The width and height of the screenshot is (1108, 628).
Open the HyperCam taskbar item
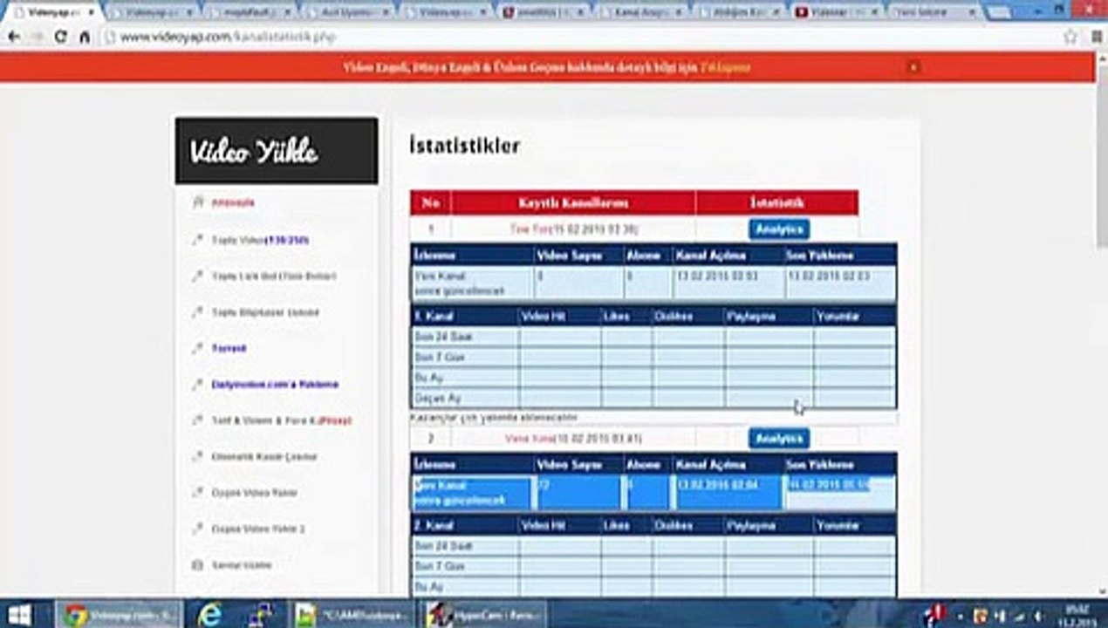[x=485, y=615]
